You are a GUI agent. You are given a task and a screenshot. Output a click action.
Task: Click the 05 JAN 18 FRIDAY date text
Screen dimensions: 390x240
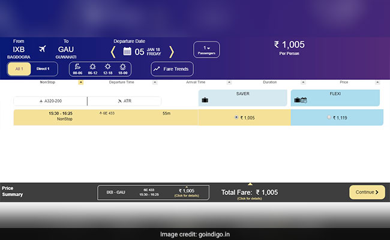click(148, 52)
